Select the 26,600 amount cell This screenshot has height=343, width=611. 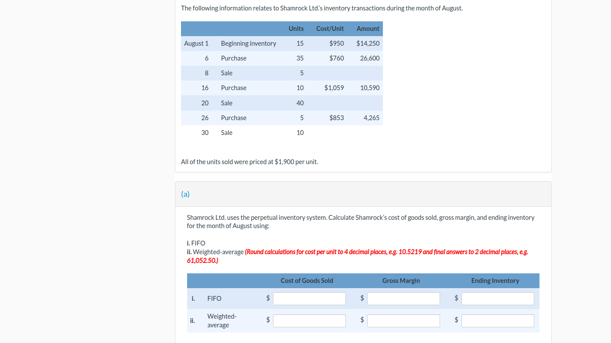pyautogui.click(x=370, y=58)
